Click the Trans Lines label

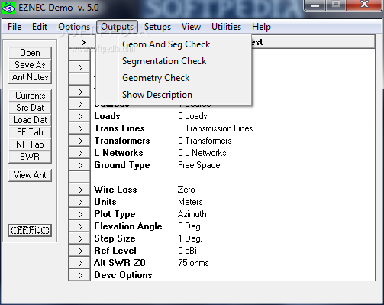pos(119,128)
